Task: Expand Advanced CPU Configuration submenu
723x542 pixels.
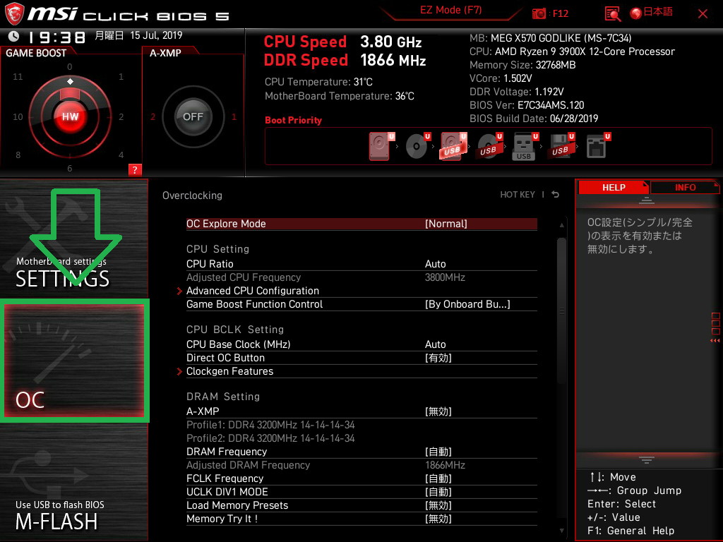Action: [x=252, y=291]
